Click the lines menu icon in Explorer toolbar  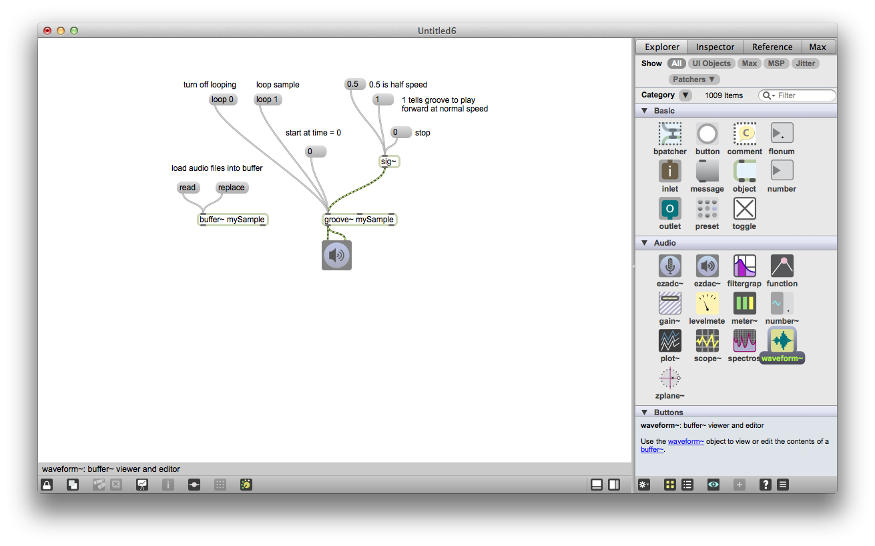783,485
